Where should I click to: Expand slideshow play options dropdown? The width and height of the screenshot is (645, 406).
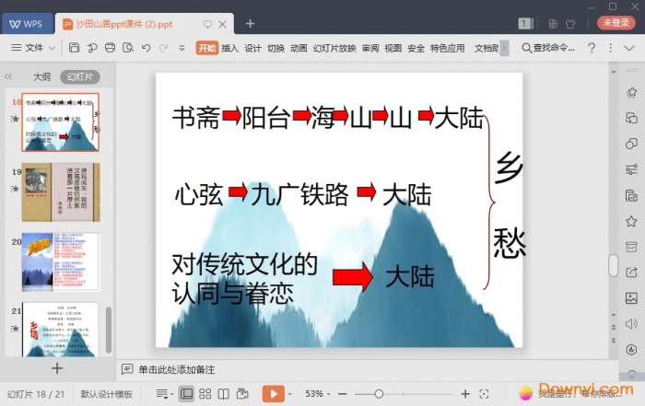[290, 394]
